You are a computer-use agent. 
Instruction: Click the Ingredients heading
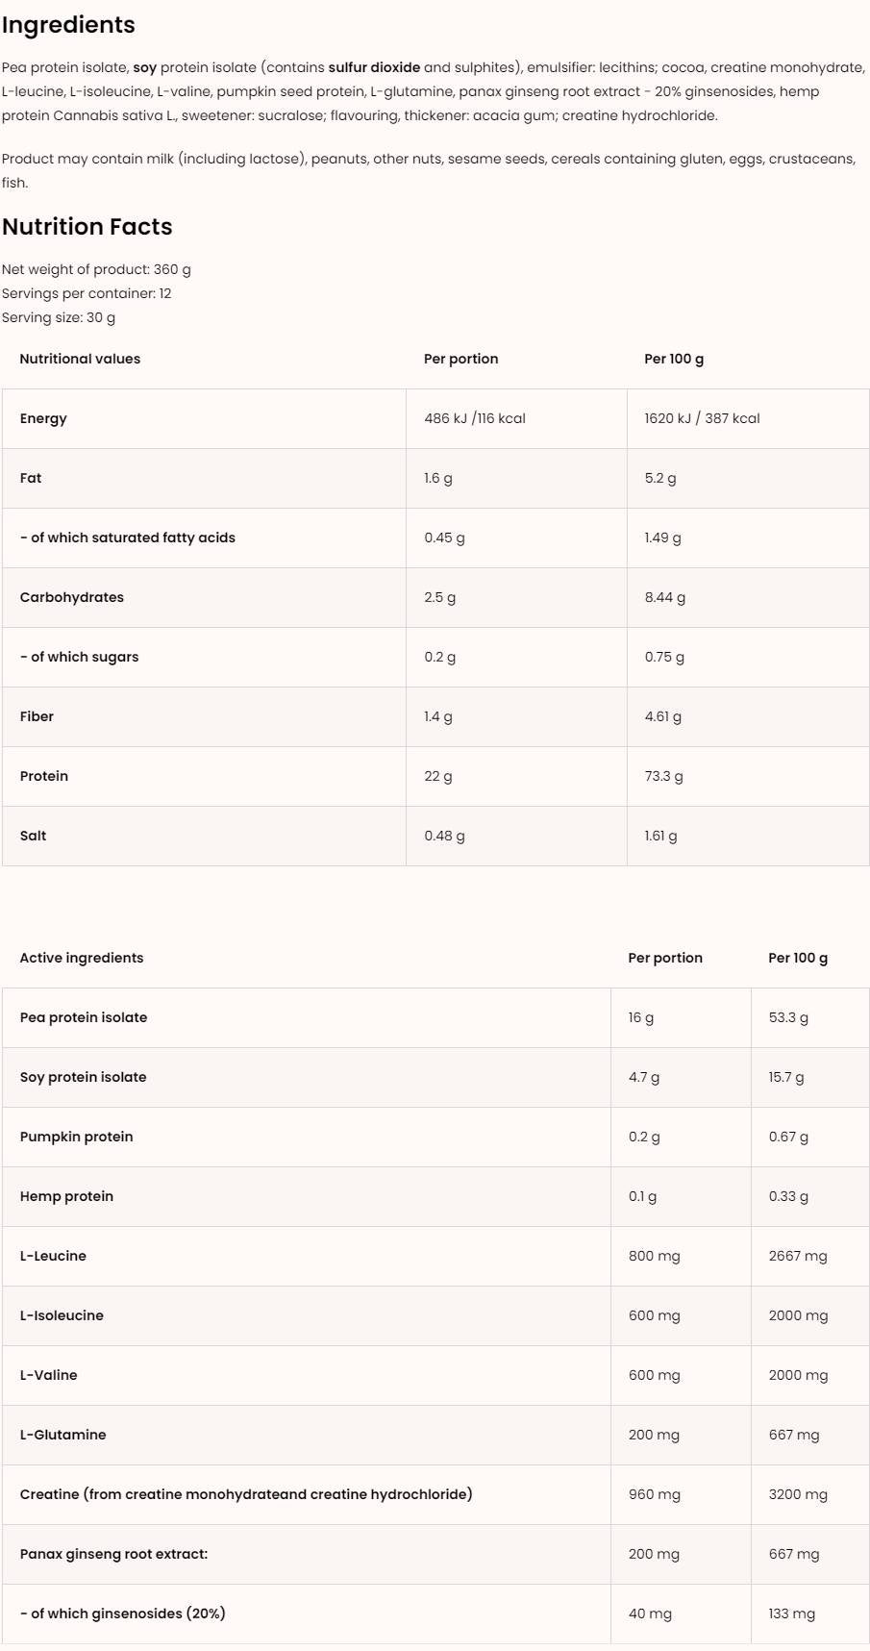(68, 25)
